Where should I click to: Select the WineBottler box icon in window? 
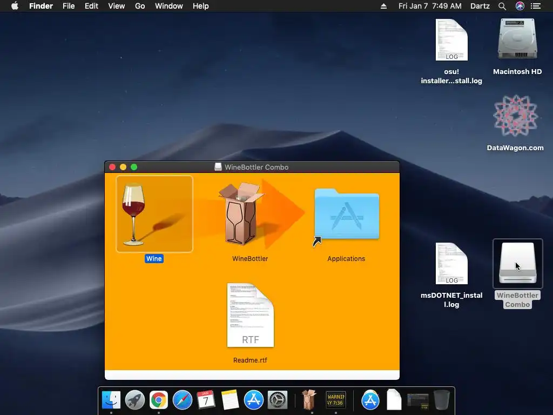pos(241,213)
